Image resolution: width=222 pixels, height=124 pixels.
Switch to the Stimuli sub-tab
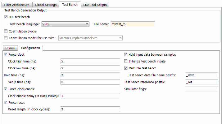click(10, 48)
